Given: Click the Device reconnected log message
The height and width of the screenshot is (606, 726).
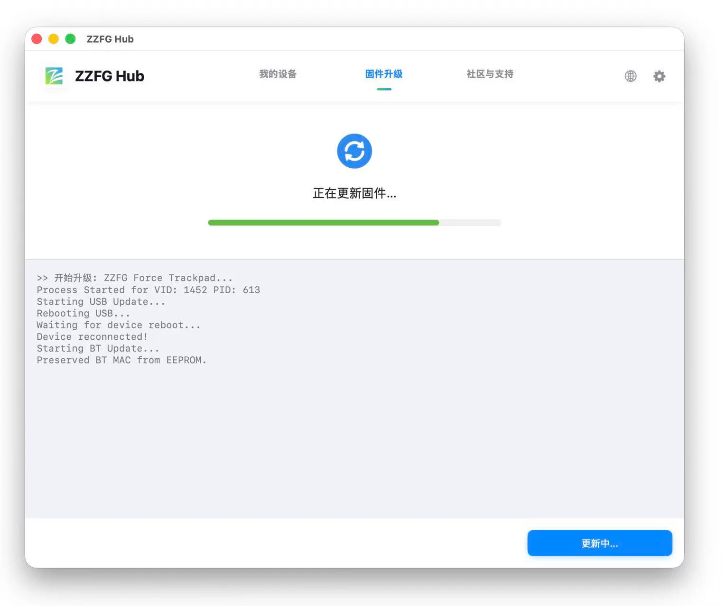Looking at the screenshot, I should [92, 336].
